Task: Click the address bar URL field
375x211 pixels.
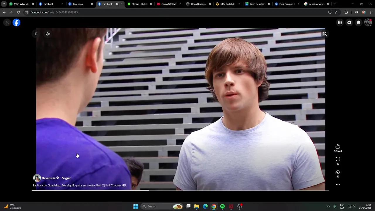Action: tap(176, 12)
